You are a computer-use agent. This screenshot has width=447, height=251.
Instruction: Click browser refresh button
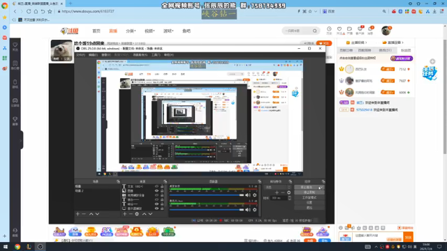coord(29,11)
